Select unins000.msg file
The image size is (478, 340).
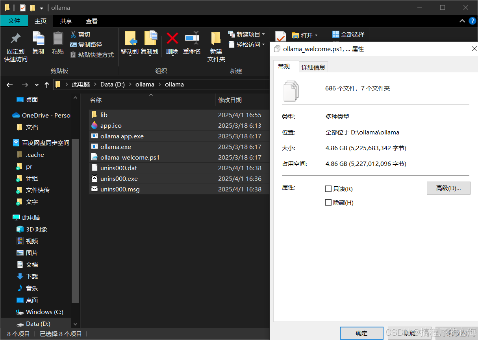coord(179,189)
